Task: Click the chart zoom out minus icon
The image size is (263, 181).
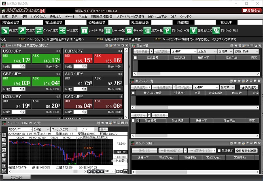Action: [121, 171]
